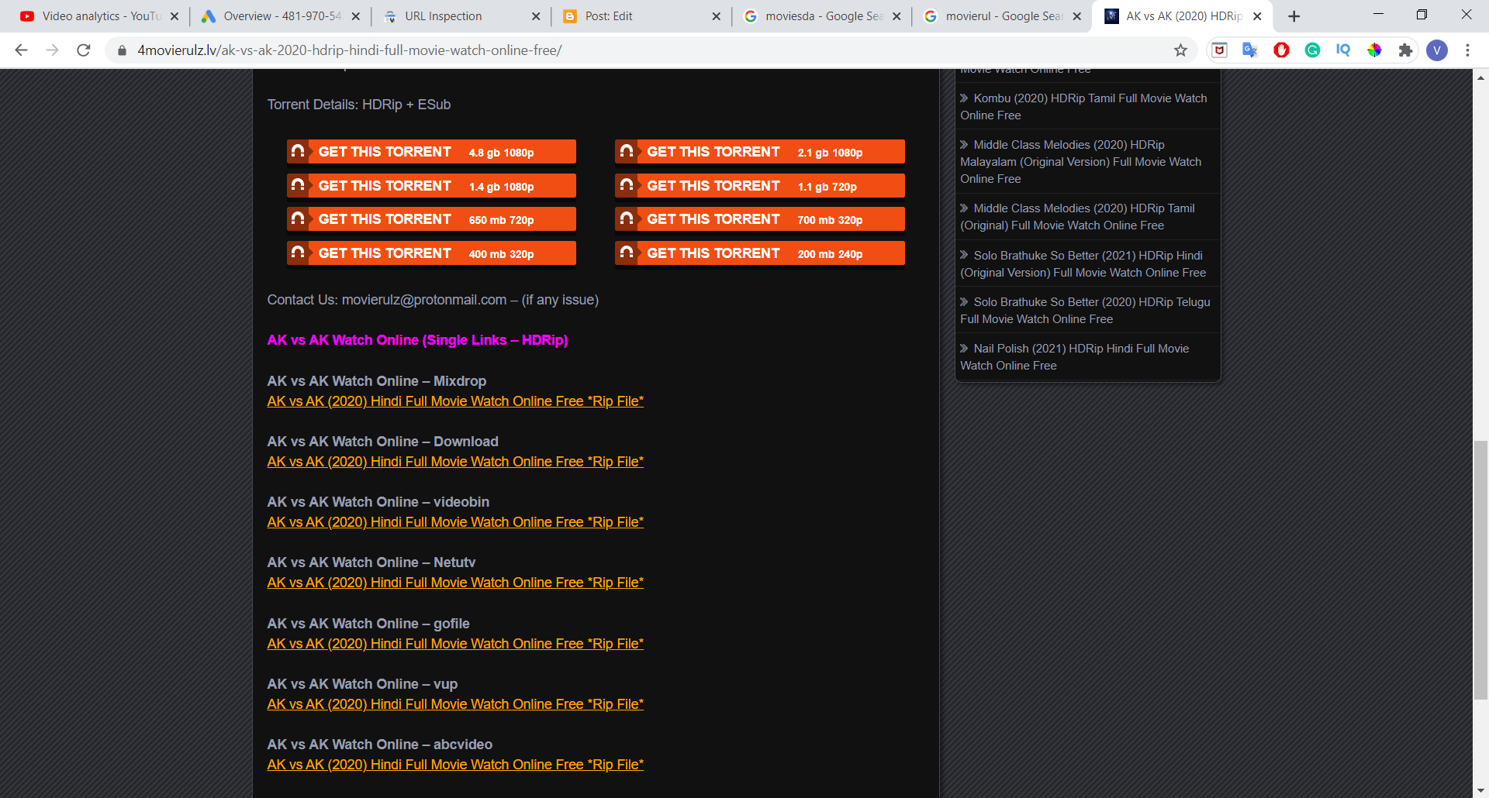
Task: Open the Mixdrop watch online link
Action: [455, 401]
